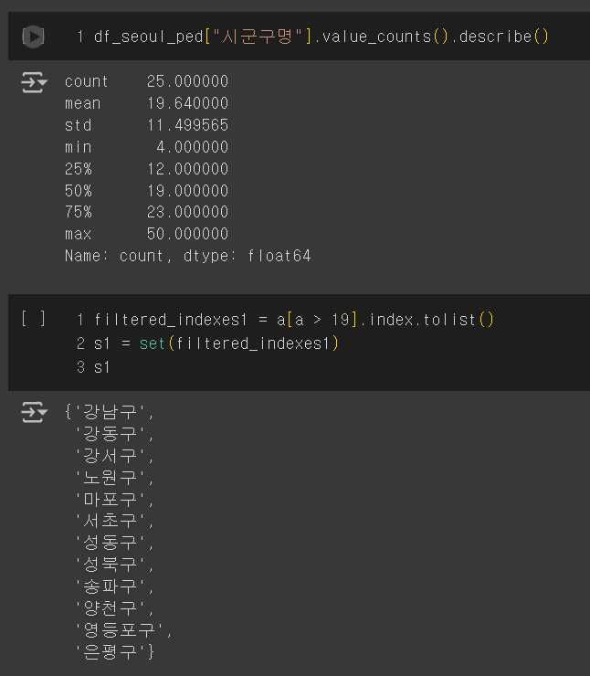Click code line s1 = set(filtered_indexes1)

pos(216,343)
